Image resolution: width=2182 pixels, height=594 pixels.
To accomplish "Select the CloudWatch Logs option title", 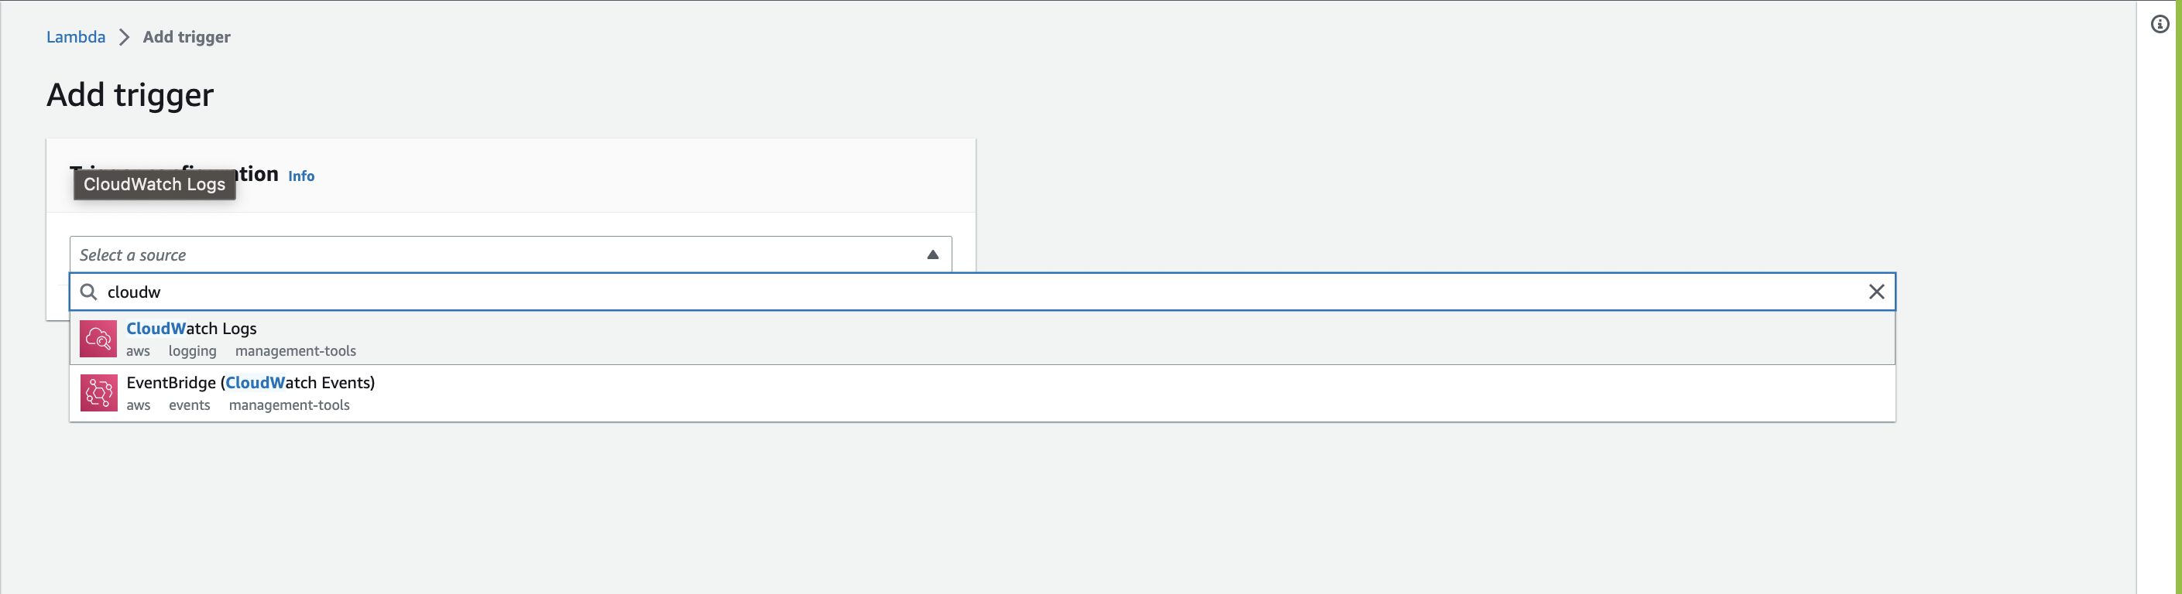I will [191, 328].
